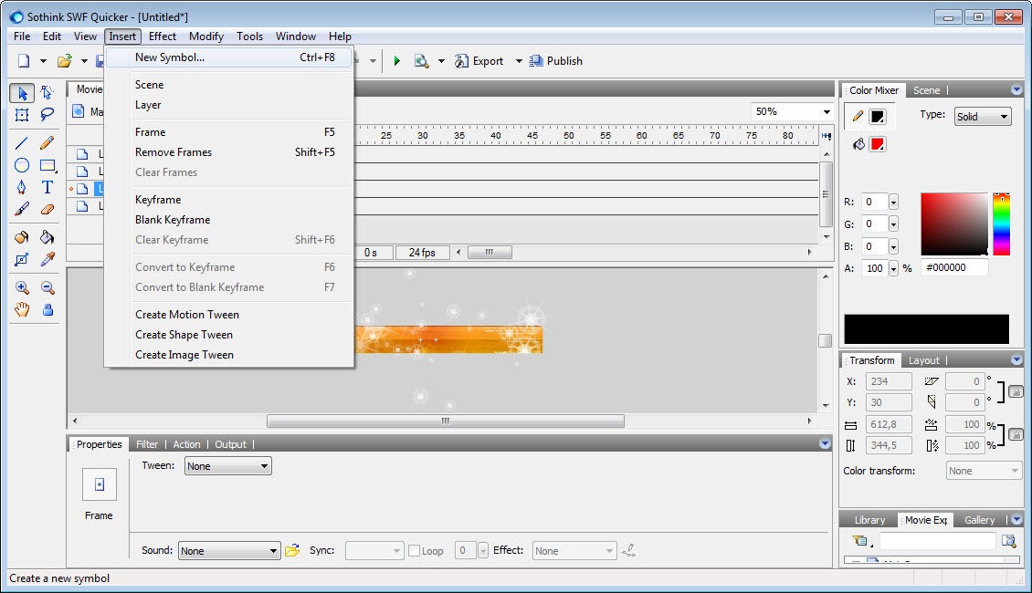Click the Export button
This screenshot has width=1032, height=593.
479,61
